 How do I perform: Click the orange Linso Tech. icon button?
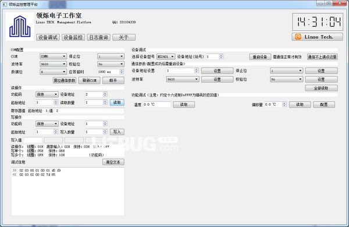click(317, 37)
